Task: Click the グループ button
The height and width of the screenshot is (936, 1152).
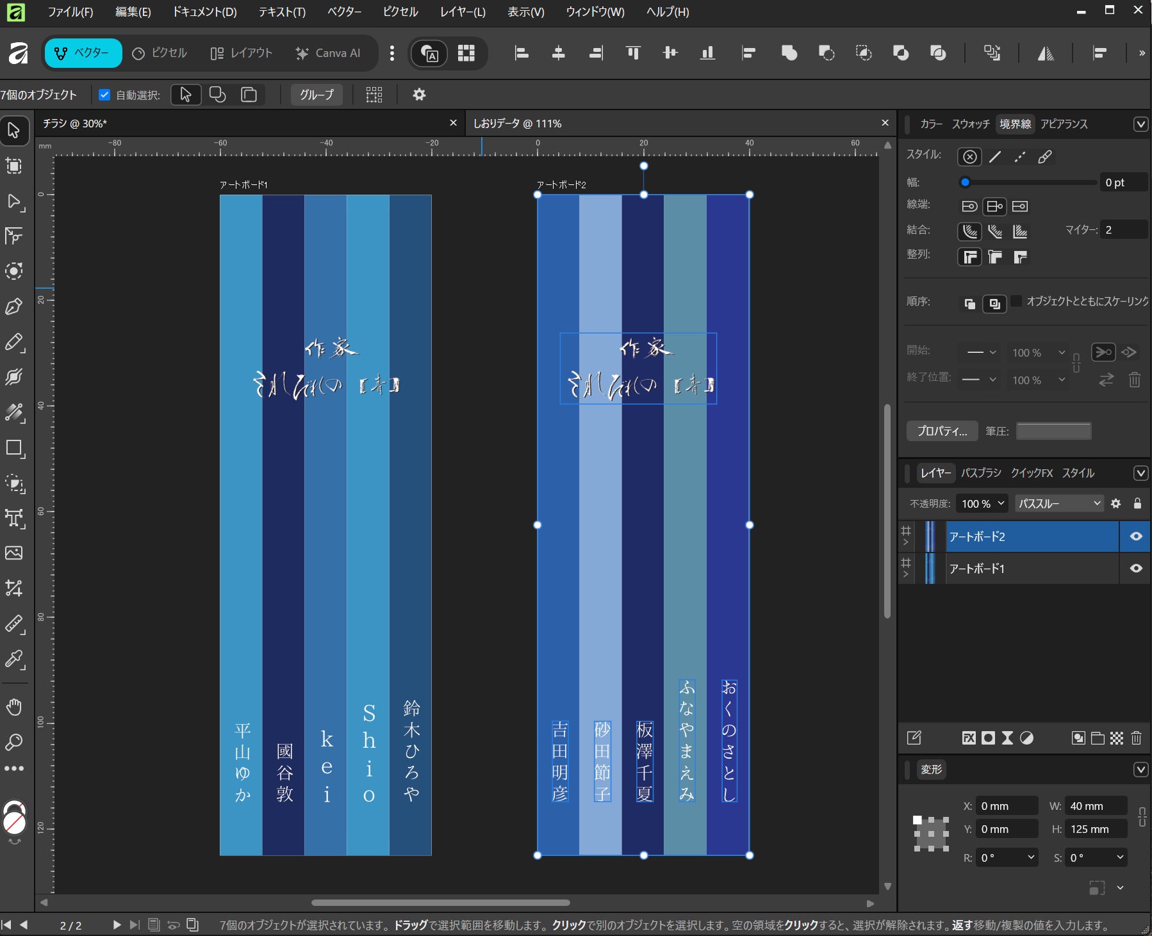Action: coord(317,95)
